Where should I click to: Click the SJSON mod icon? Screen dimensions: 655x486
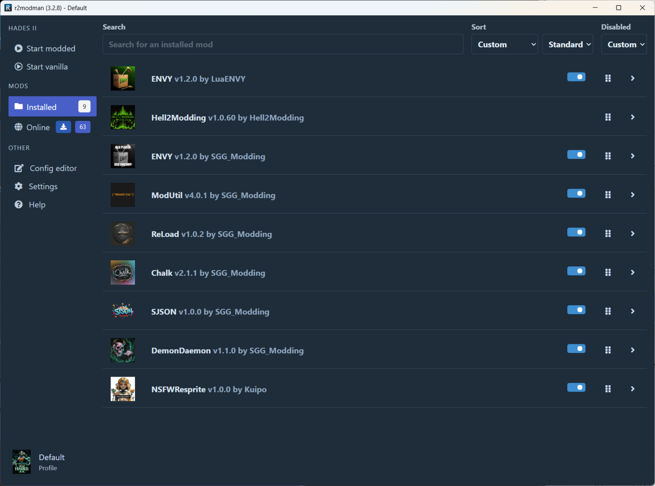(x=122, y=311)
